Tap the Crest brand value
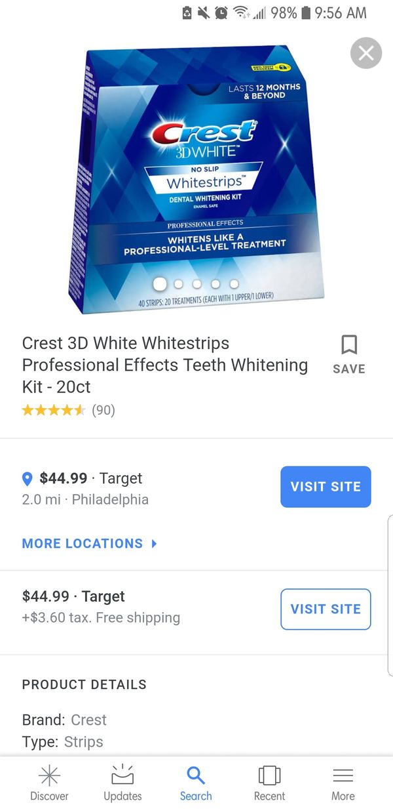Screen dimensions: 393x809 88,720
